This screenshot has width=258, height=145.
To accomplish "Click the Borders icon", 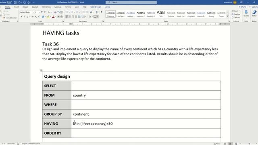I will 95,17.
